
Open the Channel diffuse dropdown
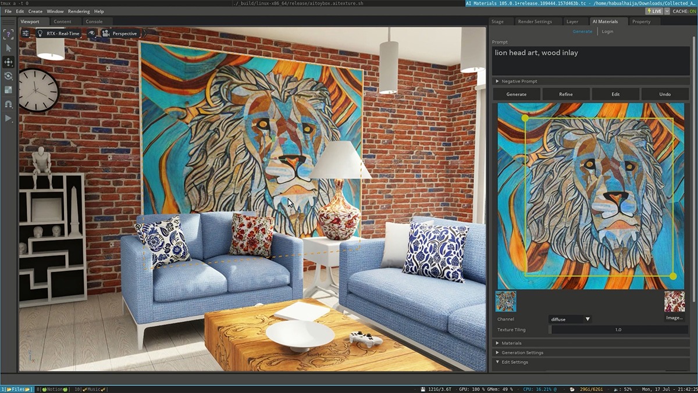(570, 319)
